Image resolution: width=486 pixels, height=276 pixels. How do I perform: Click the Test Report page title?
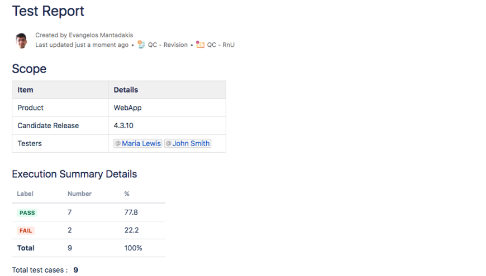pos(48,11)
